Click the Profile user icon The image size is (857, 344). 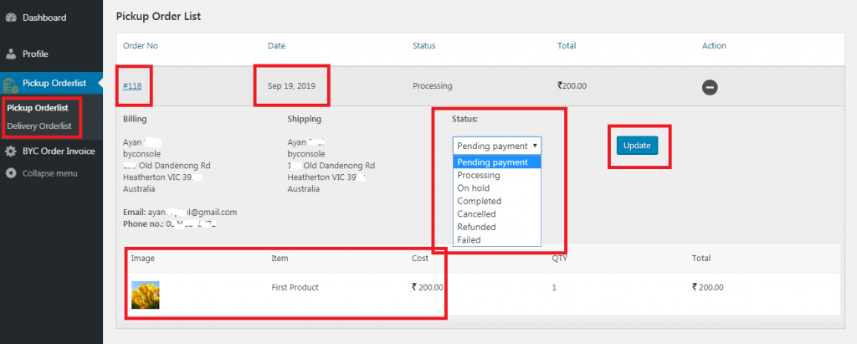click(x=11, y=54)
